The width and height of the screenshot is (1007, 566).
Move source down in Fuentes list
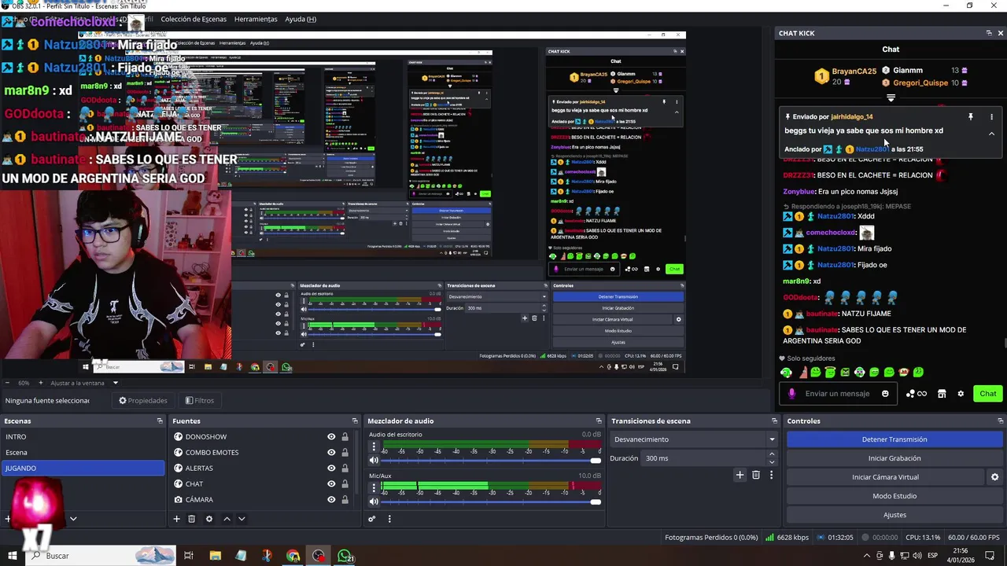[242, 519]
